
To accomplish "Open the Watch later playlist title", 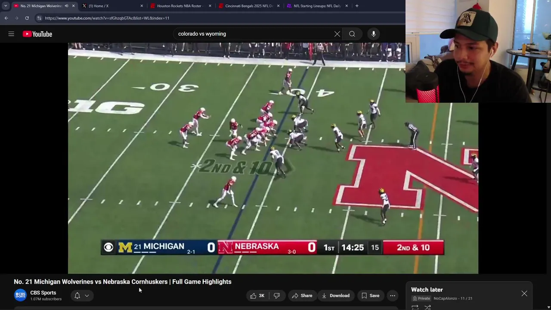I will [x=427, y=290].
